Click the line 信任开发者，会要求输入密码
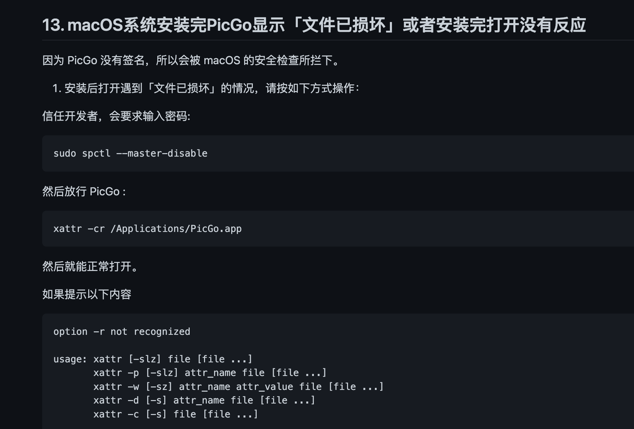634x429 pixels. pos(116,116)
